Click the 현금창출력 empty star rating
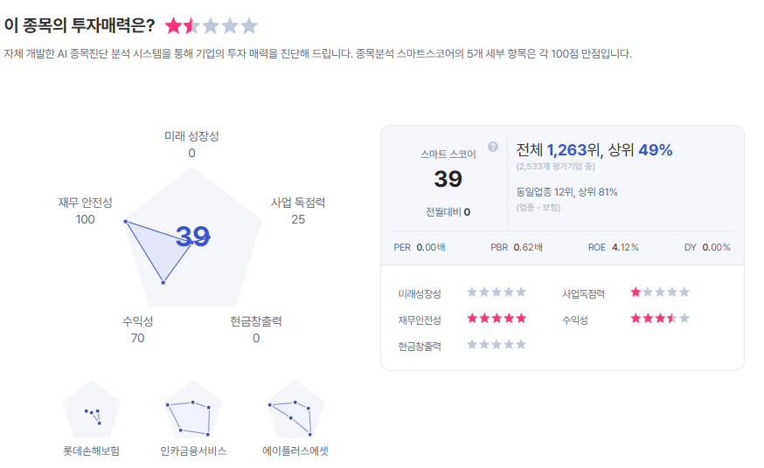The image size is (764, 468). 497,345
